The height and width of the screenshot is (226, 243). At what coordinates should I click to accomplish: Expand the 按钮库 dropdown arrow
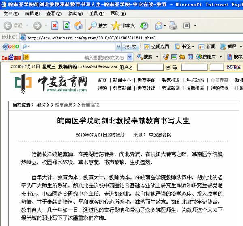pyautogui.click(x=221, y=57)
